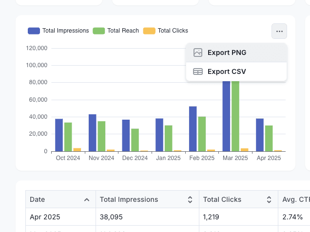Click the ascending chevron in Date column
The height and width of the screenshot is (232, 310).
[x=87, y=199]
